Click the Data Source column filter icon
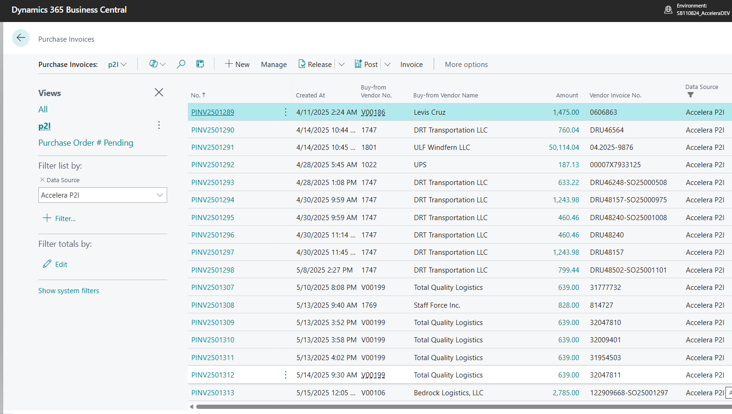The width and height of the screenshot is (732, 414). click(690, 95)
